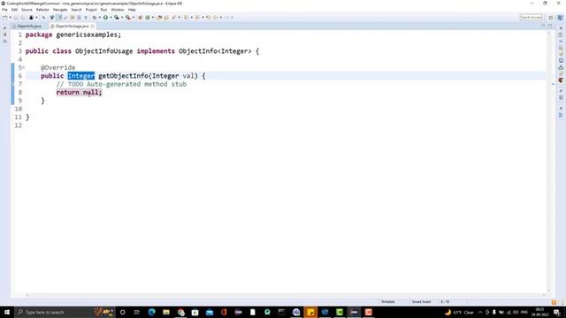Image resolution: width=566 pixels, height=318 pixels.
Task: Click the 'return null;' statement
Action: coord(79,92)
